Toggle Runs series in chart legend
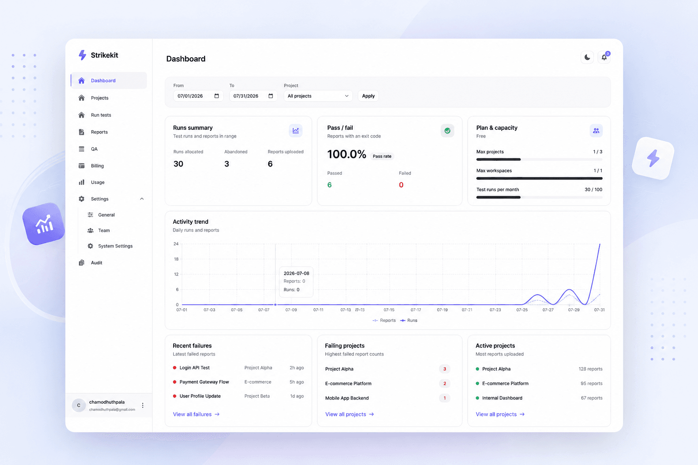Screen dimensions: 698x465 (409, 320)
